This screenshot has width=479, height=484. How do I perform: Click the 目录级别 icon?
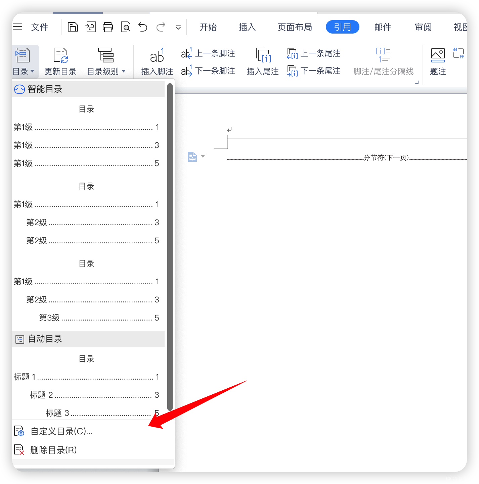click(106, 55)
